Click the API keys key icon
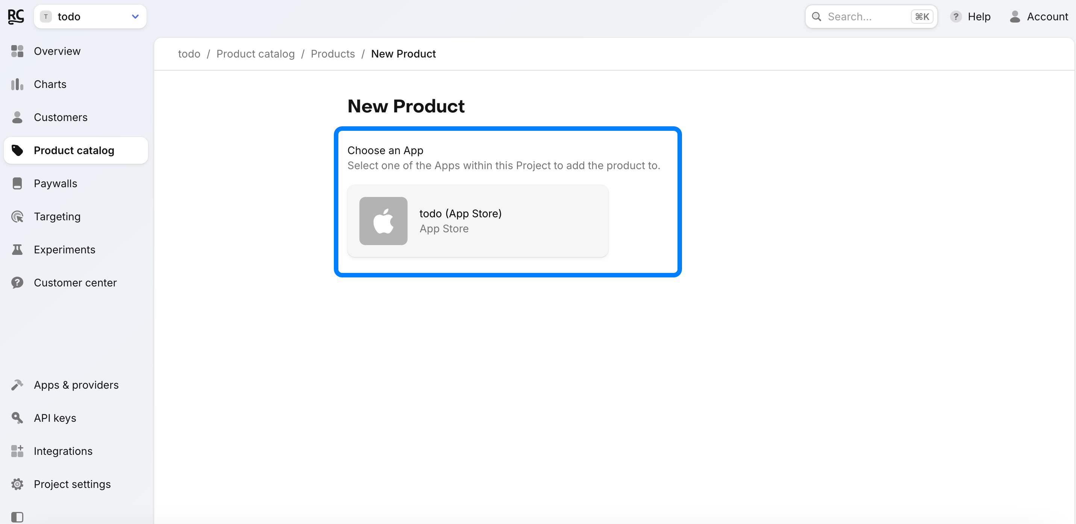This screenshot has height=524, width=1076. tap(17, 418)
